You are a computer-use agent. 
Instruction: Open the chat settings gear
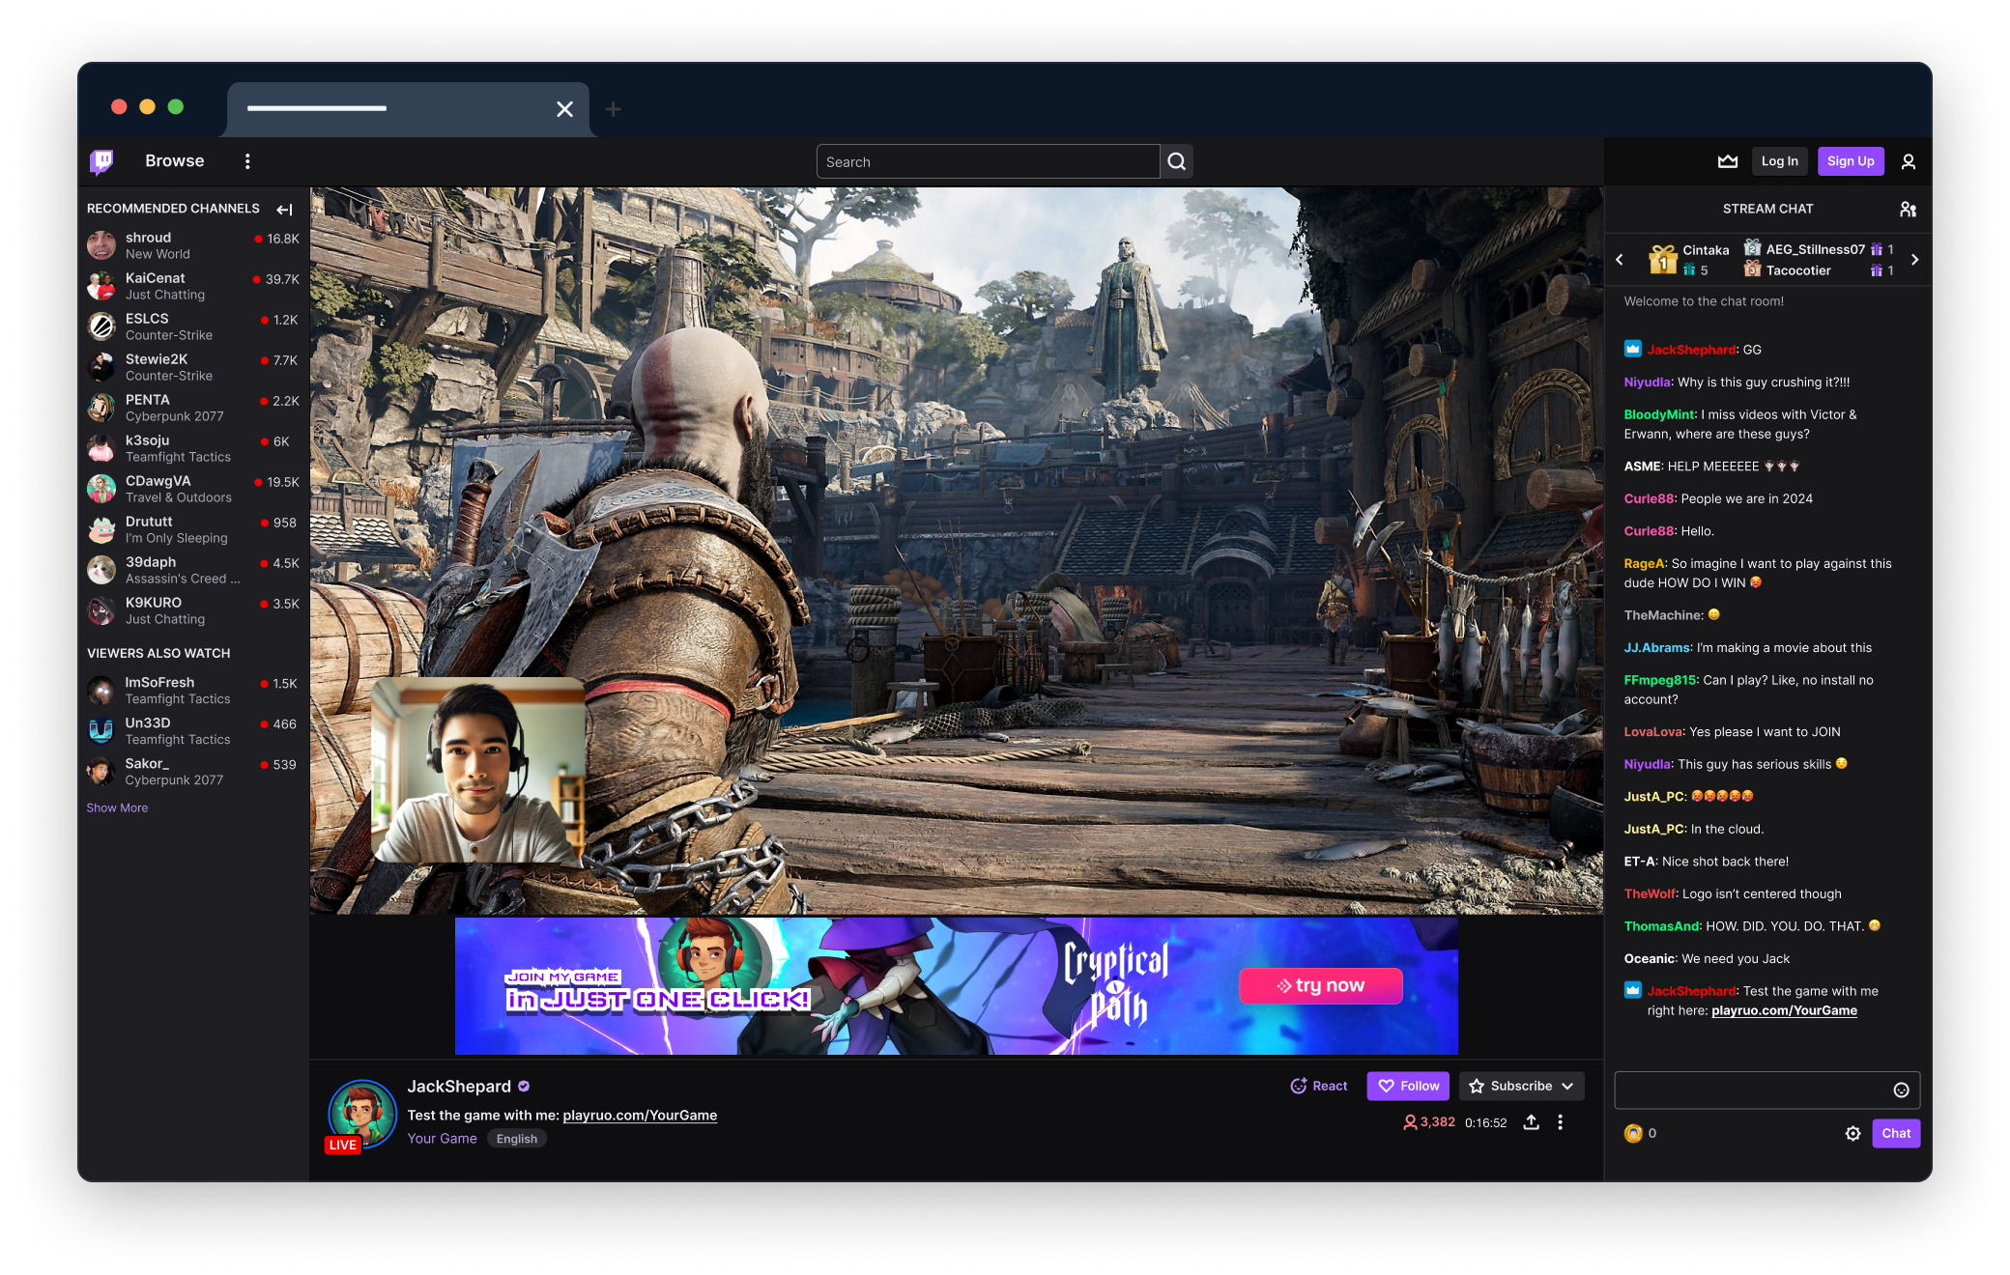tap(1852, 1133)
